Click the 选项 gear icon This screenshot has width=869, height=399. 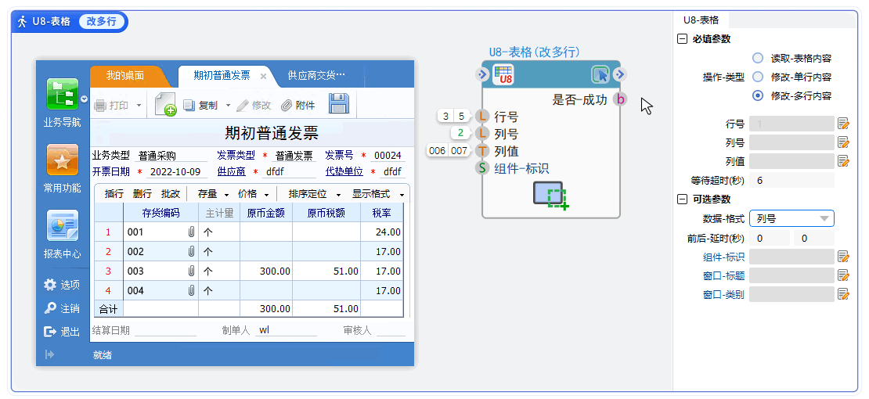50,285
